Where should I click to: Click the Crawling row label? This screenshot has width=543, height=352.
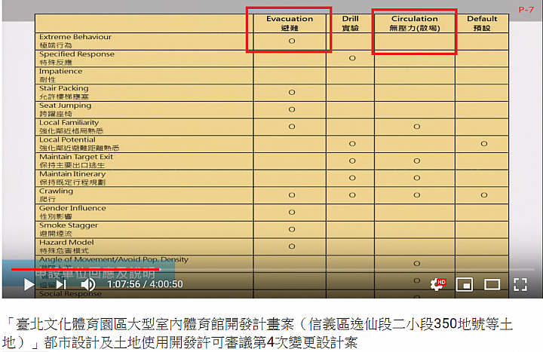click(x=56, y=195)
